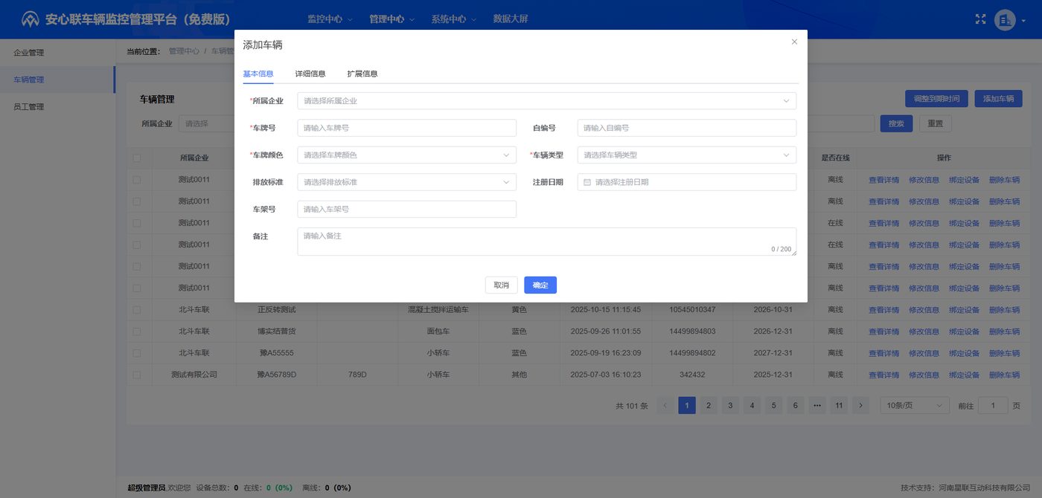
Task: Click the pagination ellipsis to jump pages
Action: [817, 405]
